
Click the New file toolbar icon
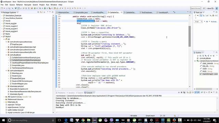2,8
